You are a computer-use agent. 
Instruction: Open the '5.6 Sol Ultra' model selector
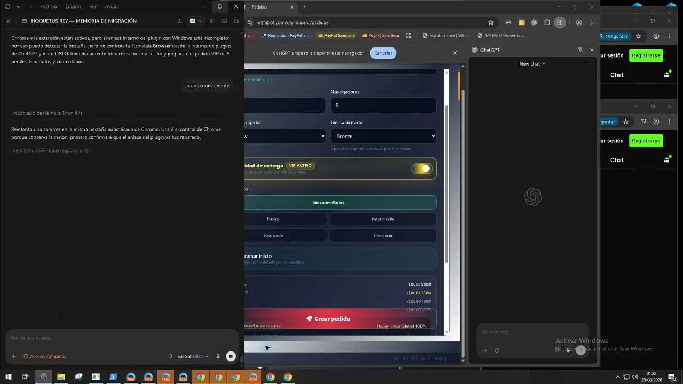(193, 356)
